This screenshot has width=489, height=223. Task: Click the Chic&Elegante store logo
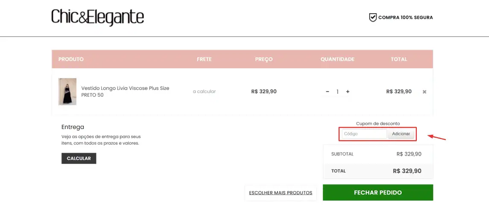coord(97,17)
